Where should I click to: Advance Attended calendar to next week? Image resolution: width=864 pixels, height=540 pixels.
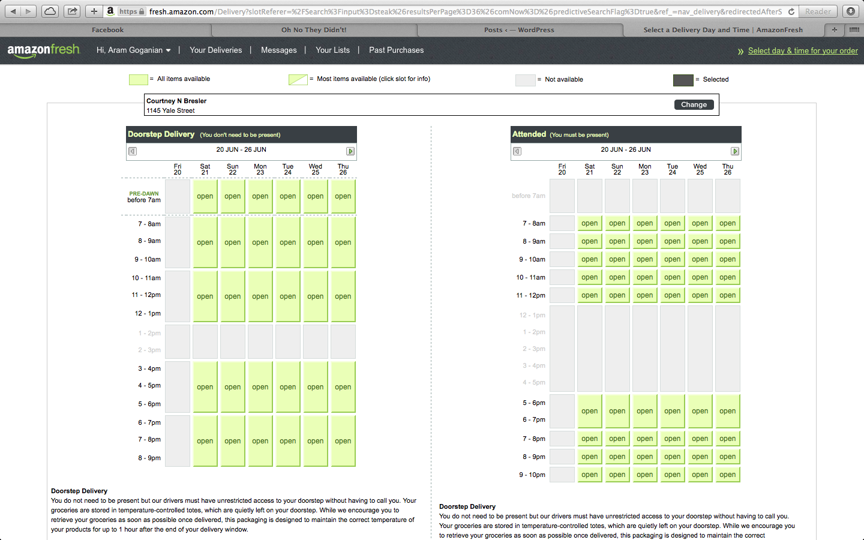click(734, 151)
